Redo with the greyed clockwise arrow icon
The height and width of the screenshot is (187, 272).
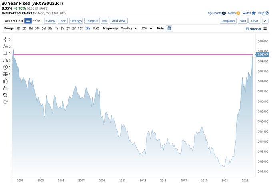click(5, 102)
